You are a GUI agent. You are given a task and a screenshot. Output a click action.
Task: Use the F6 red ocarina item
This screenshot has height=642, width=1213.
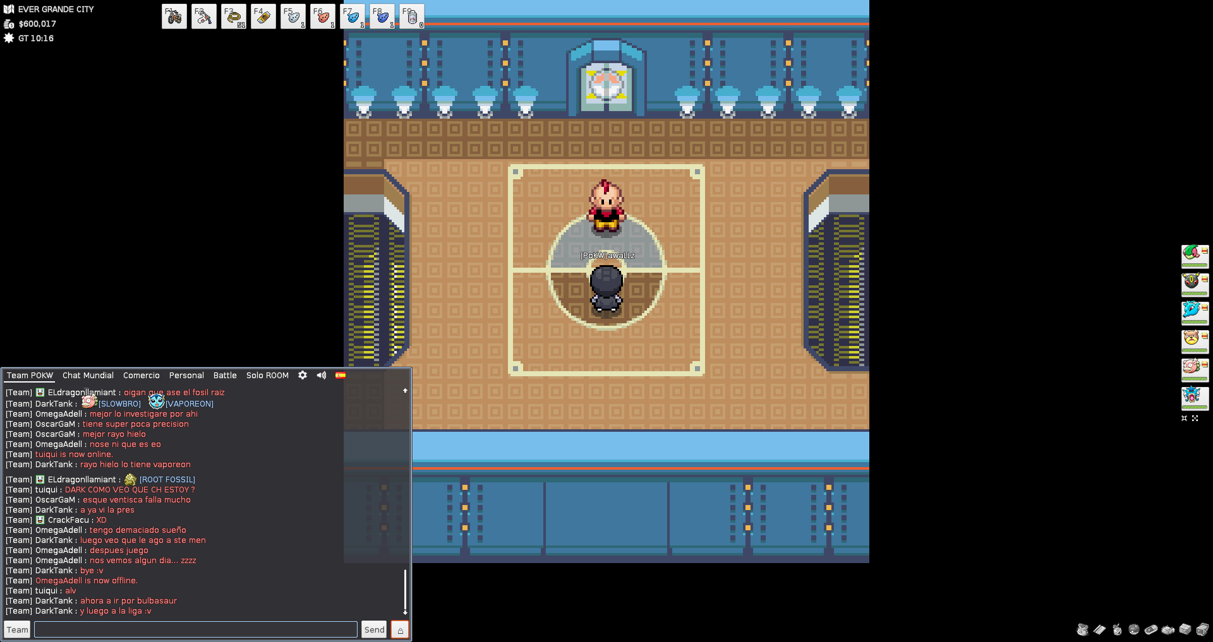tap(323, 16)
